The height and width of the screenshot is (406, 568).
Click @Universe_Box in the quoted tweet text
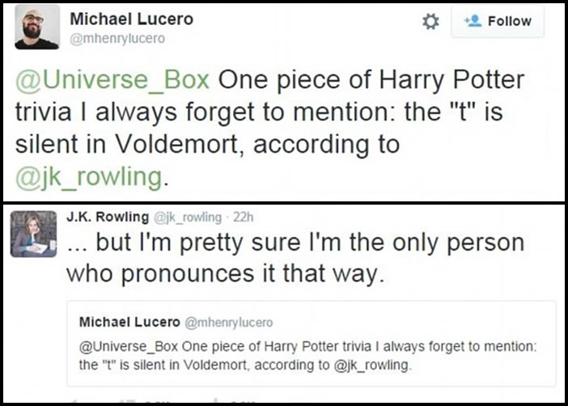[x=118, y=348]
